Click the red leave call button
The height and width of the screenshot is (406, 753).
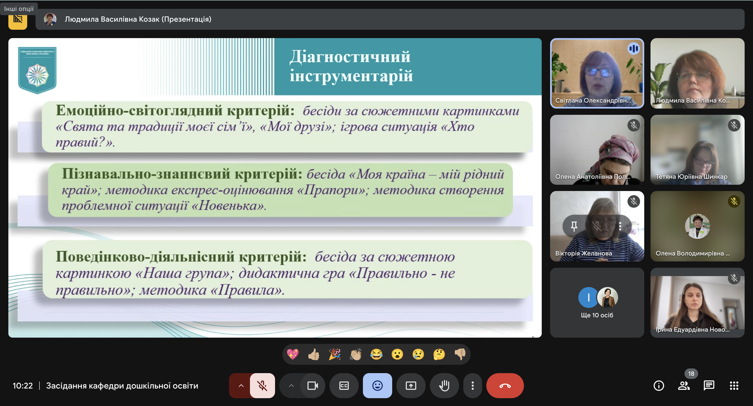pos(505,386)
